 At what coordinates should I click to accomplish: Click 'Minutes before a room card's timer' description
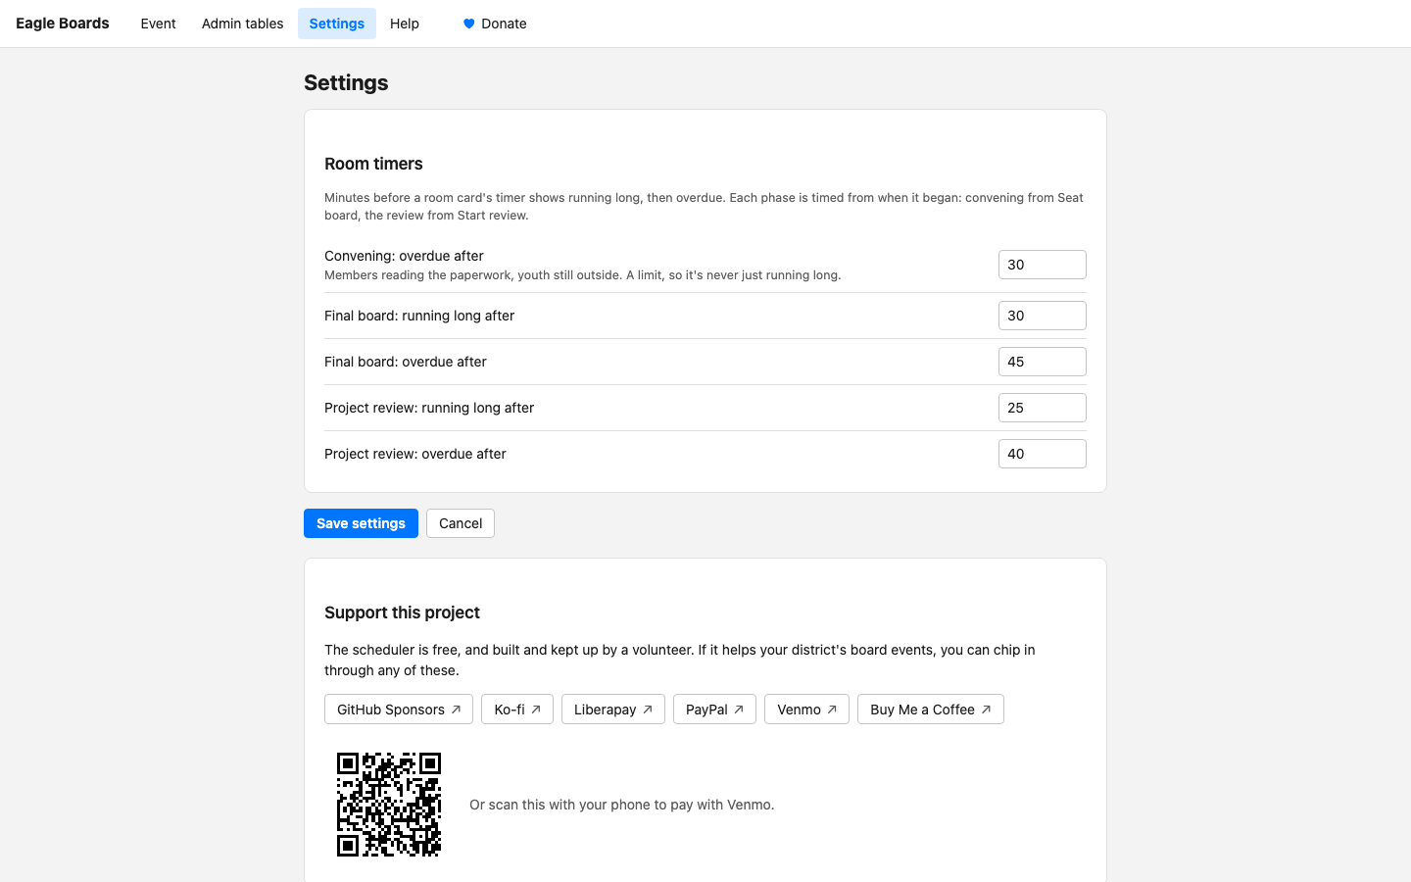click(705, 207)
